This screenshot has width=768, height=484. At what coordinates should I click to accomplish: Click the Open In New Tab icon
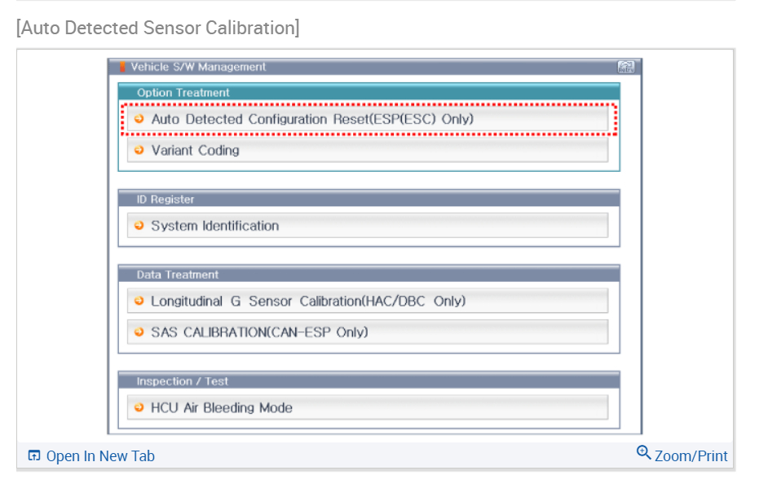(x=34, y=456)
